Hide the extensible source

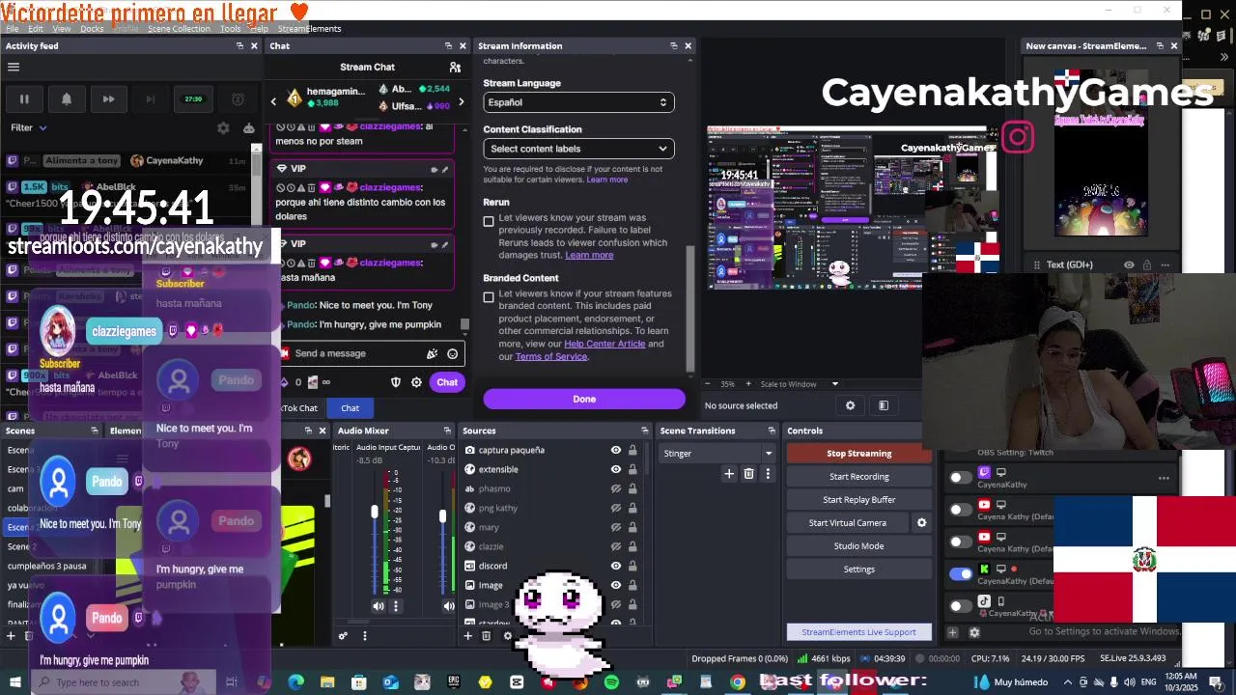click(x=615, y=469)
